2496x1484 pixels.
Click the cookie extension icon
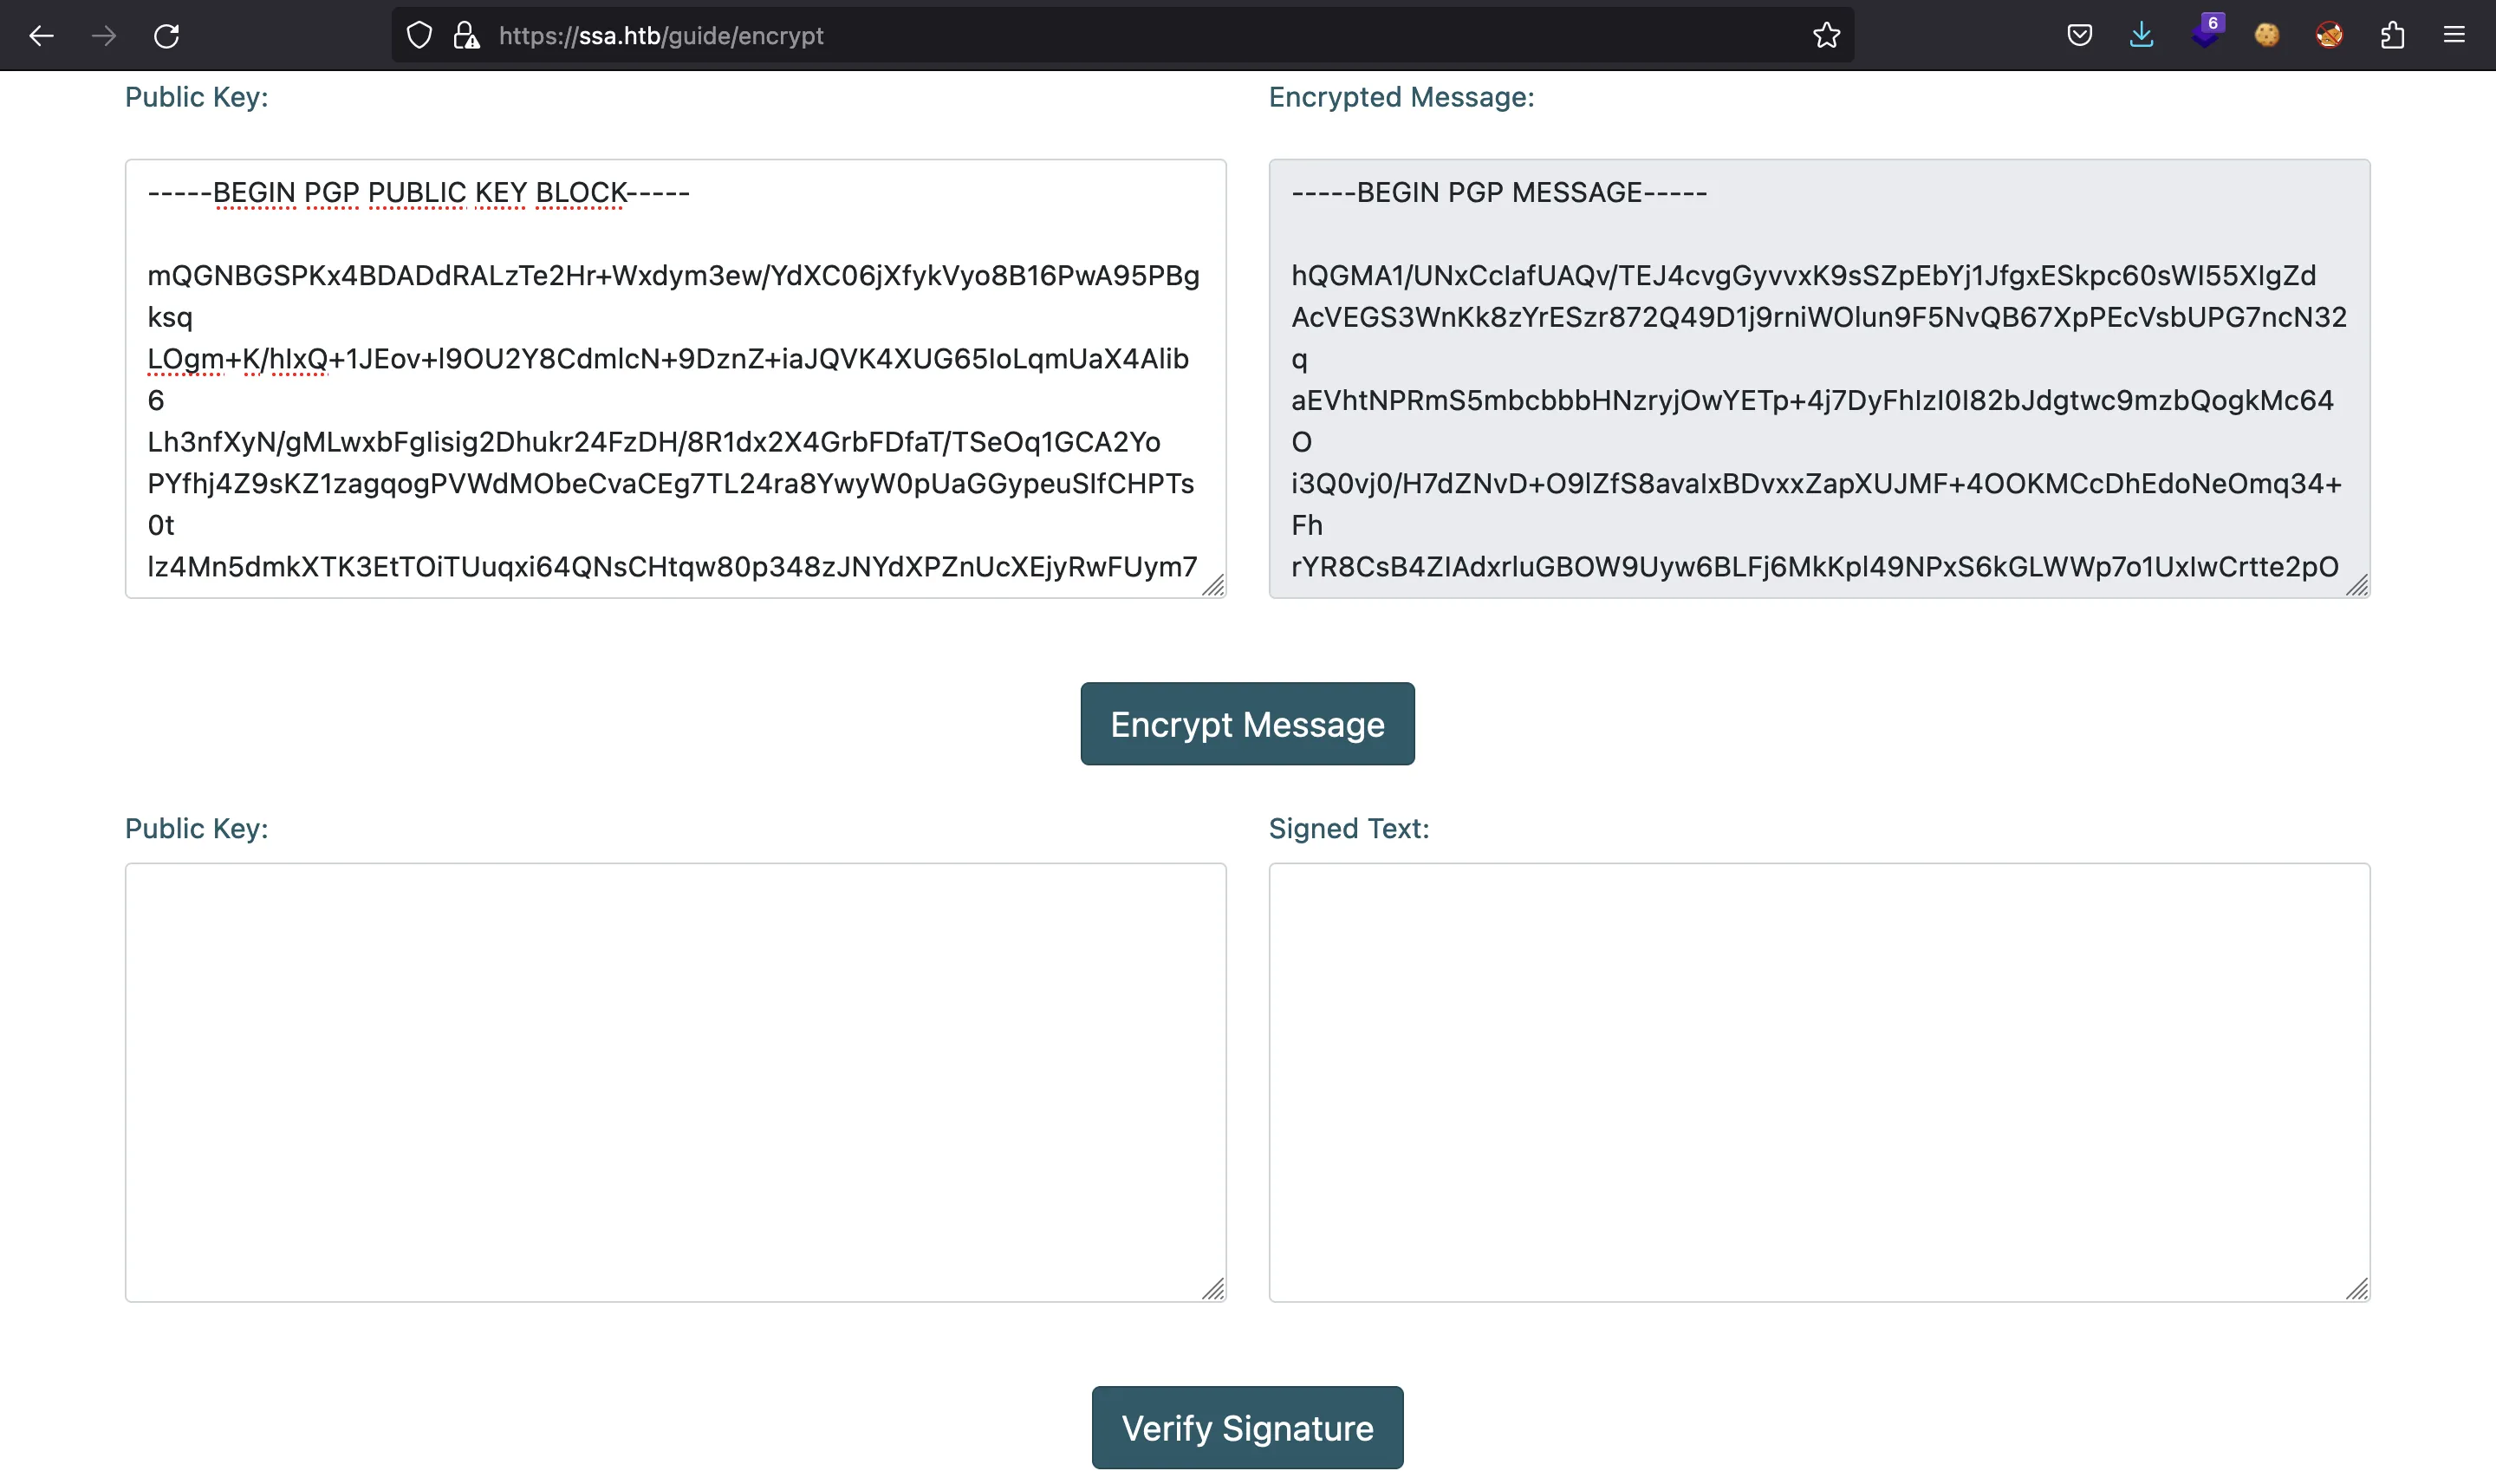click(x=2267, y=36)
